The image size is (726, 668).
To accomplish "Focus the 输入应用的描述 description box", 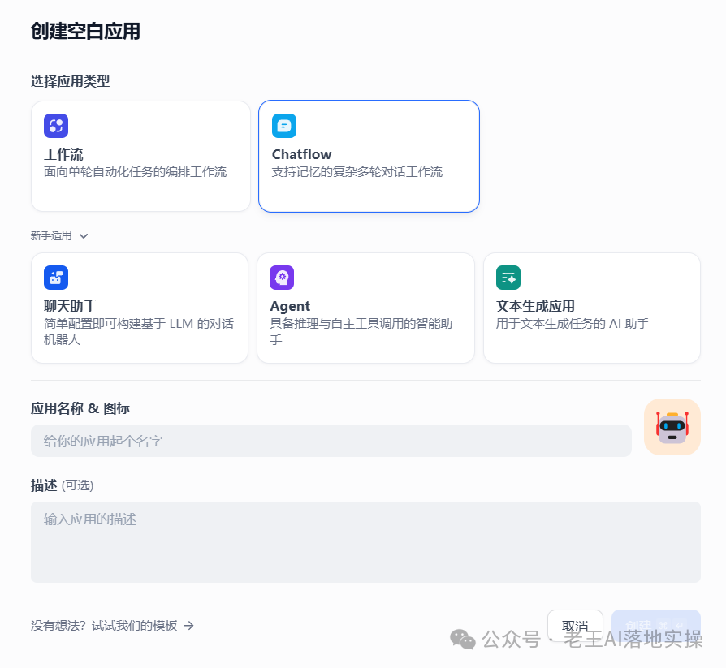I will pyautogui.click(x=365, y=542).
